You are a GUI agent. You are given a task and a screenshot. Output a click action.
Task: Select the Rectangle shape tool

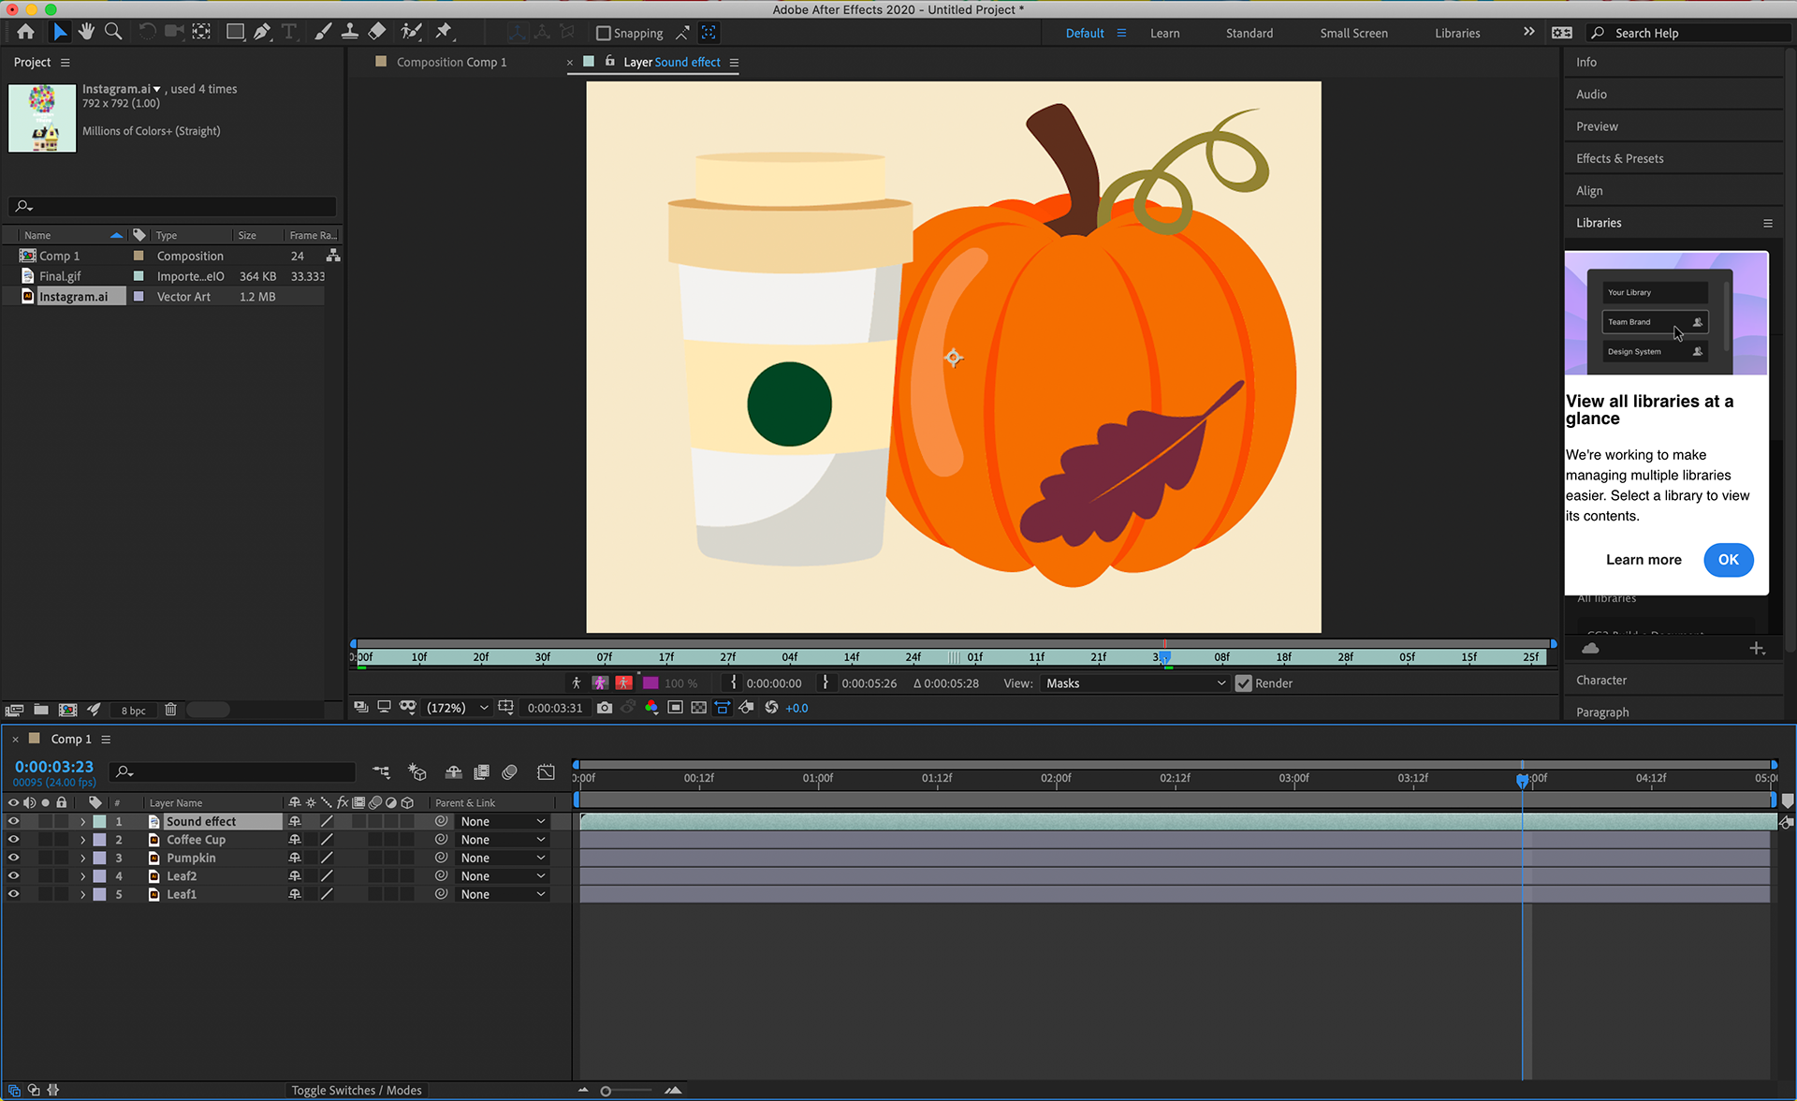(x=235, y=32)
